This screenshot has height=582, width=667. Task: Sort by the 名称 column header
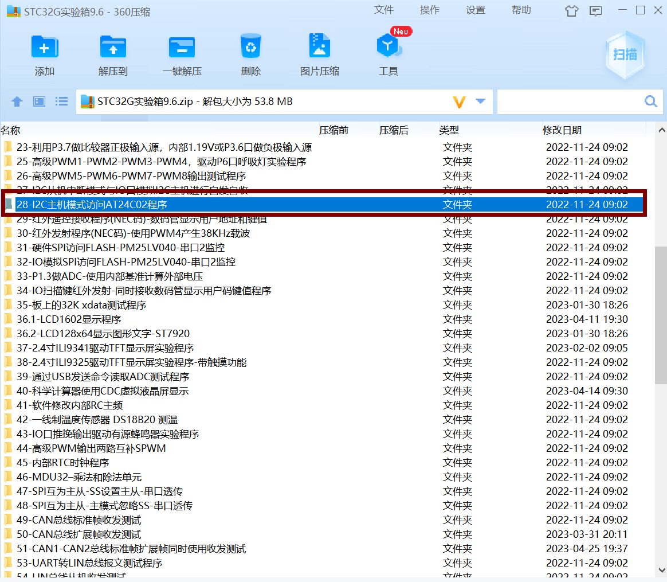tap(11, 130)
